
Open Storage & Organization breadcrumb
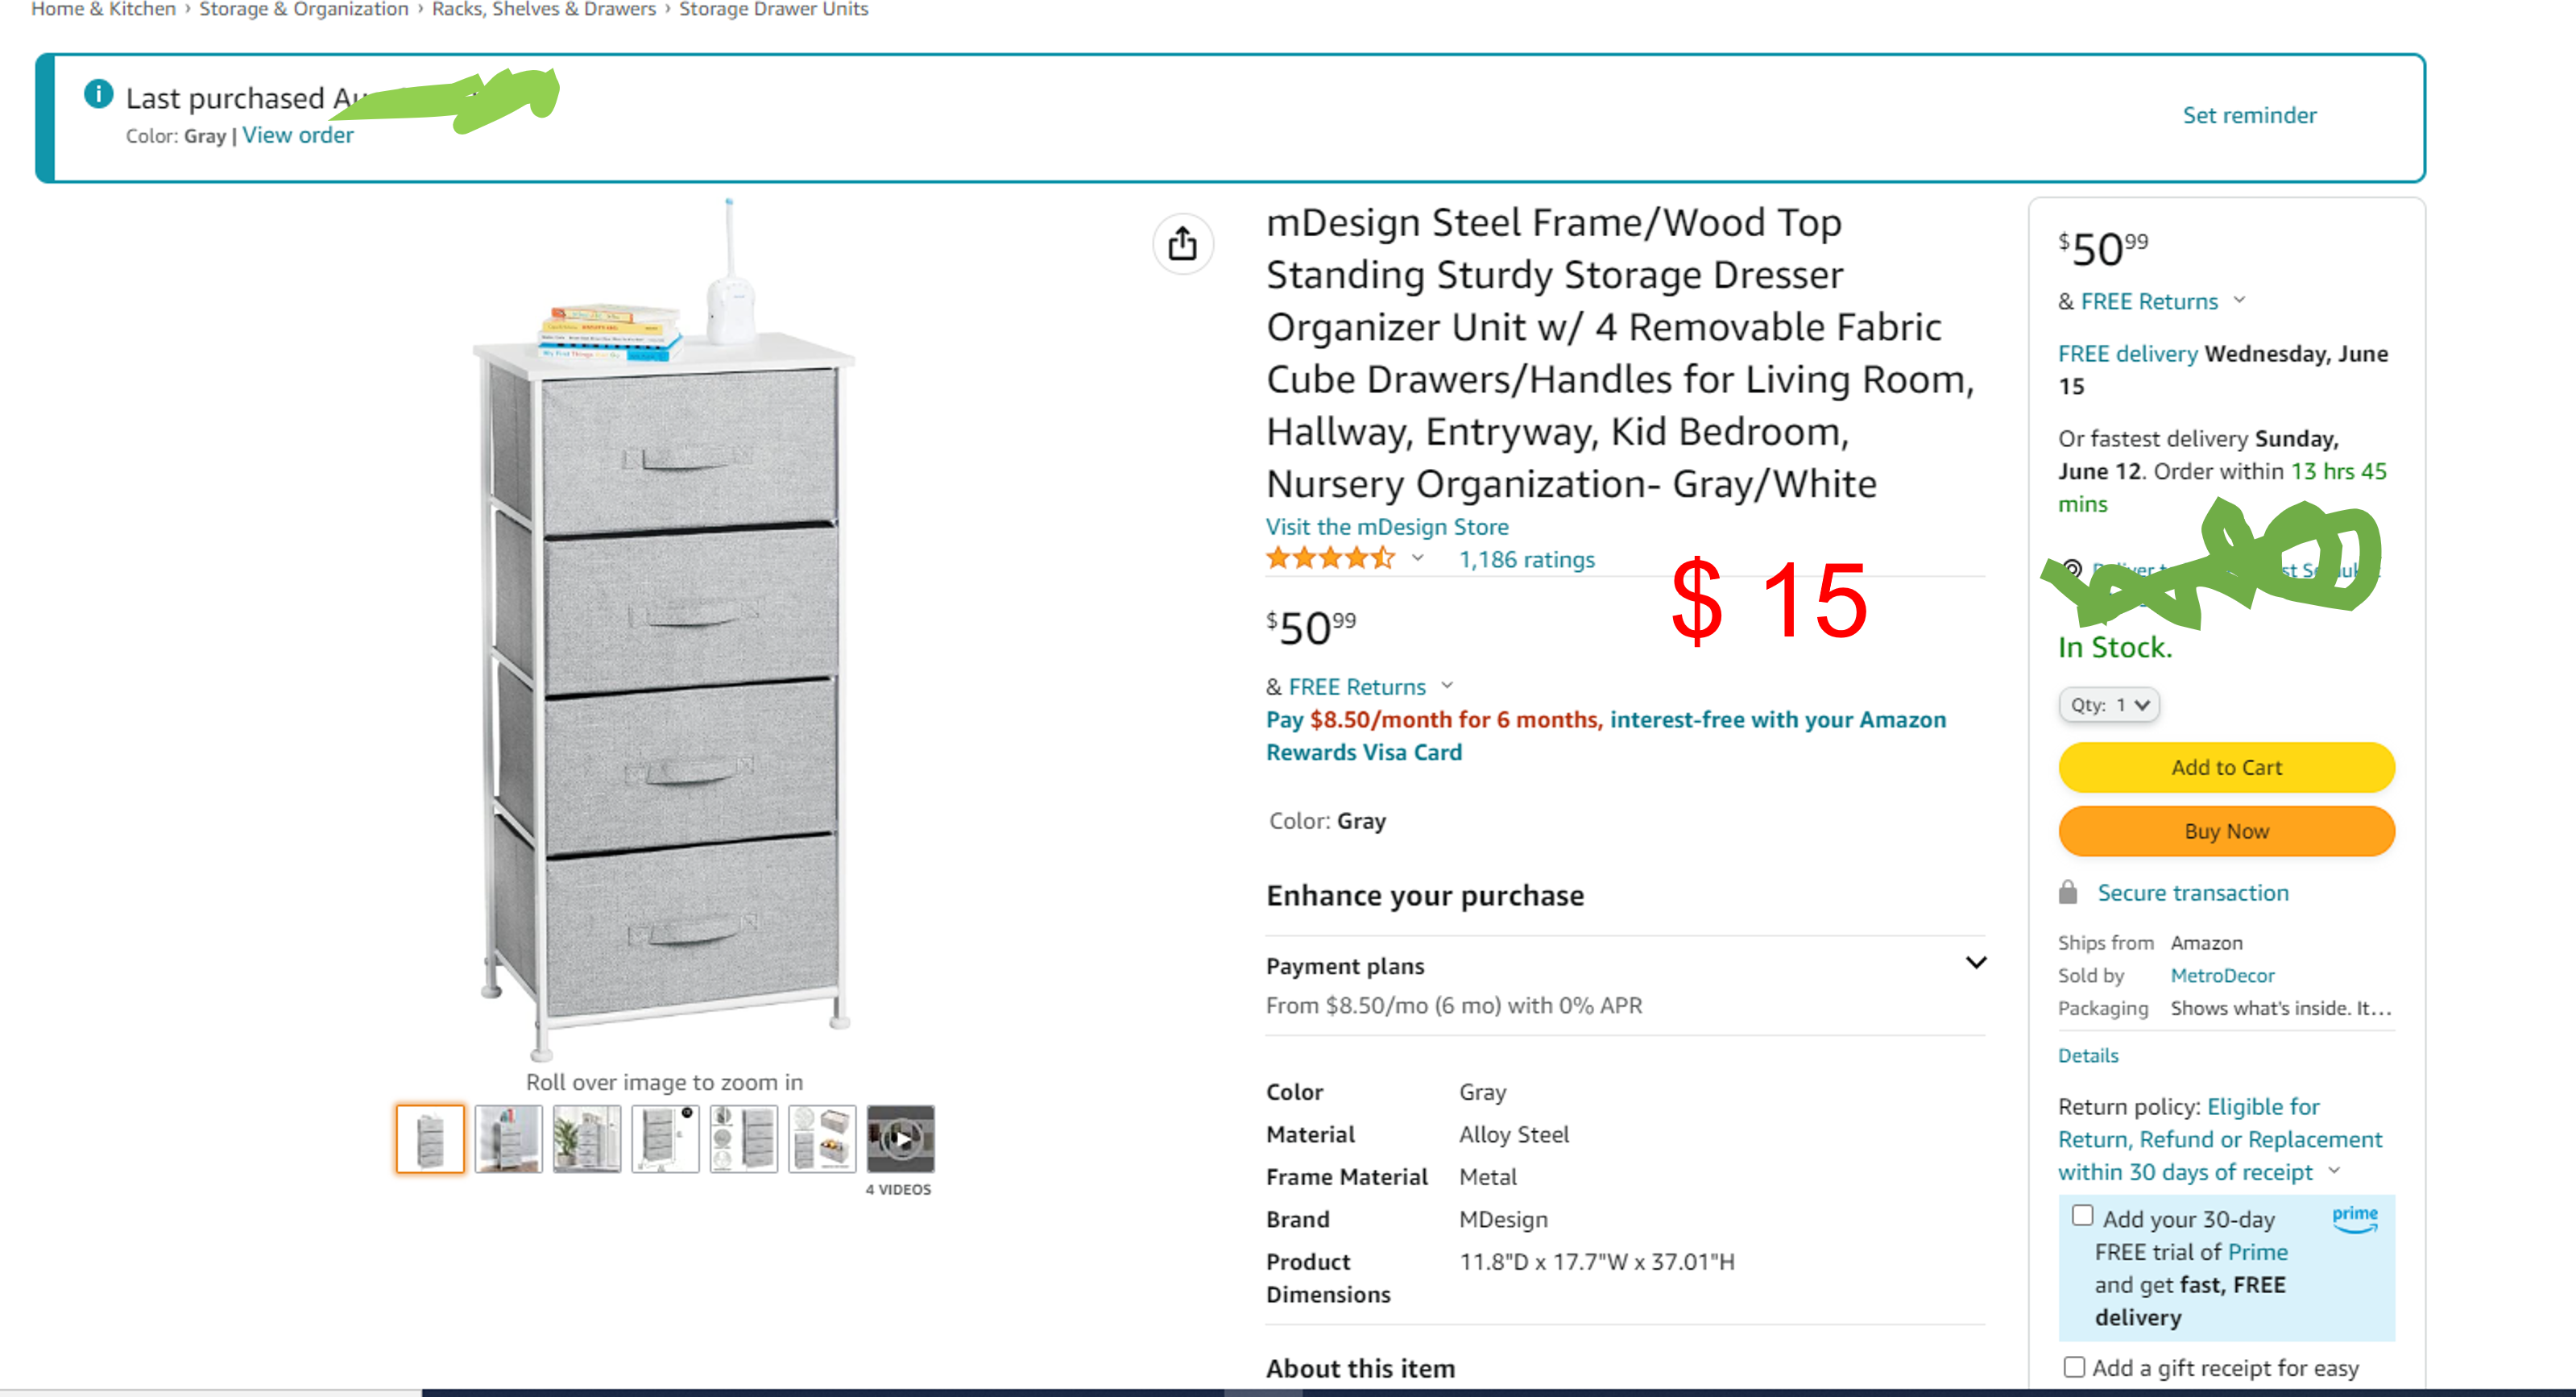(x=304, y=9)
